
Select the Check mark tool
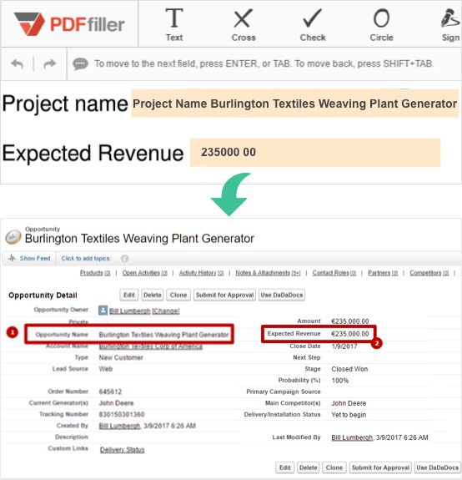point(313,24)
